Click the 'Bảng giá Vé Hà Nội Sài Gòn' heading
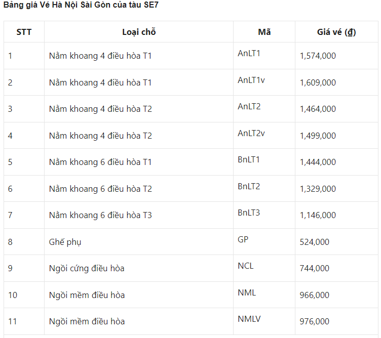Screen dimensions: 381x338 click(81, 5)
